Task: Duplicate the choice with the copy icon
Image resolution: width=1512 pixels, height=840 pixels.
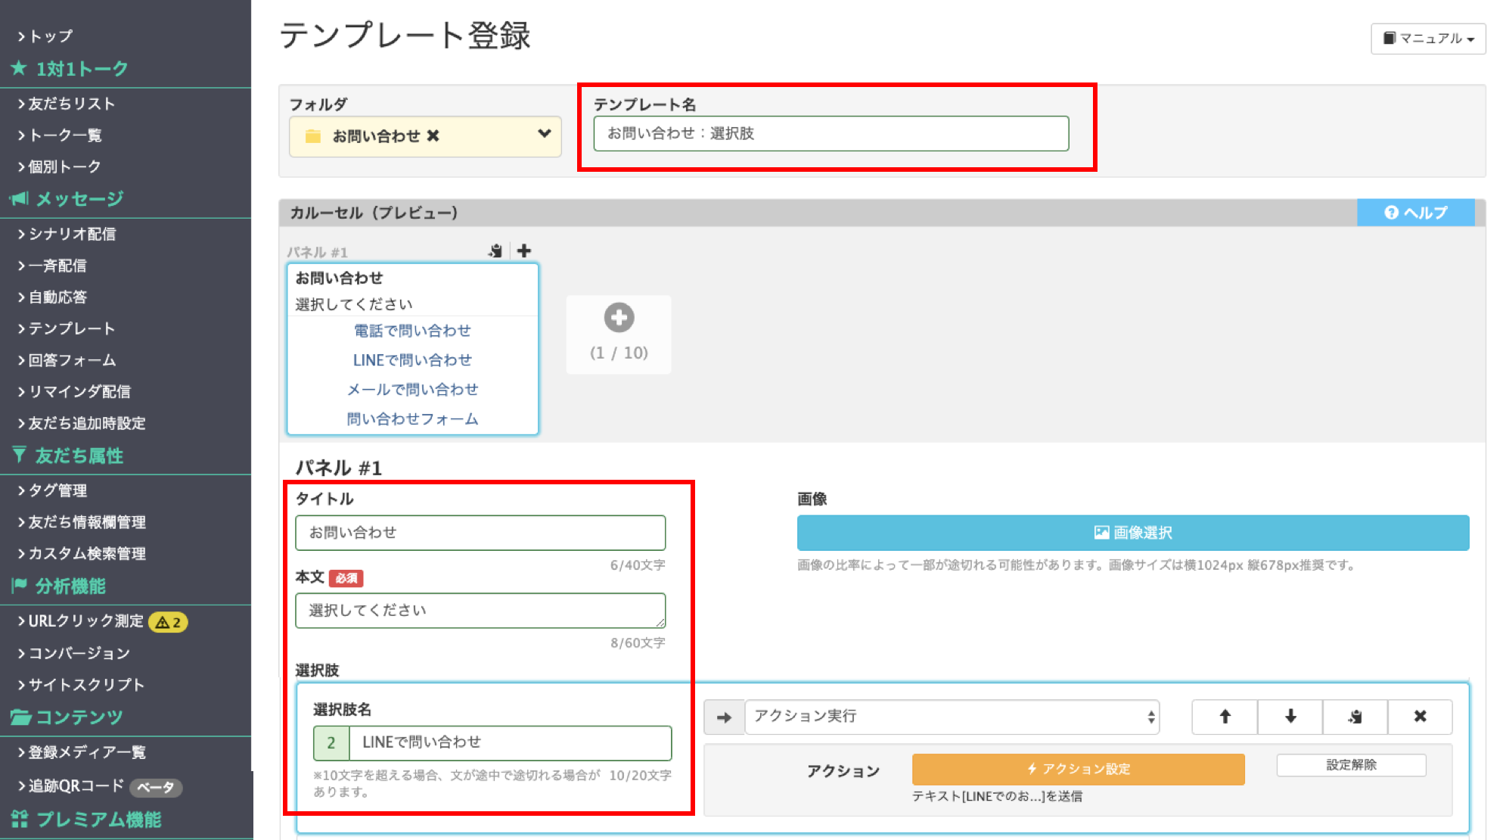Action: tap(1355, 717)
